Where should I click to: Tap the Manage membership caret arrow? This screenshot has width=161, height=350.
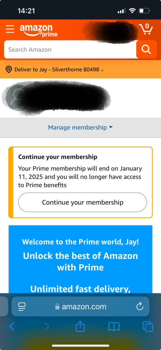tap(111, 127)
